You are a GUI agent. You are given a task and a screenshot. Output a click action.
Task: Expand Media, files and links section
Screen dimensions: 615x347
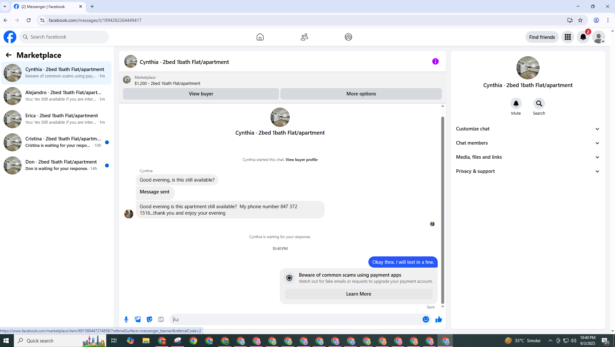pyautogui.click(x=528, y=157)
